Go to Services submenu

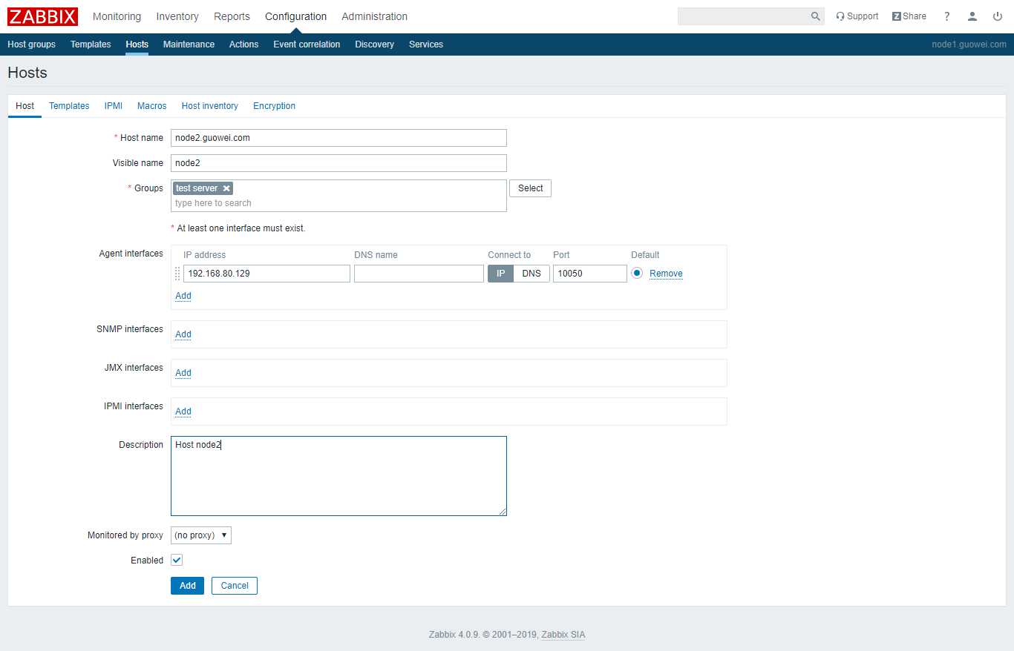426,44
